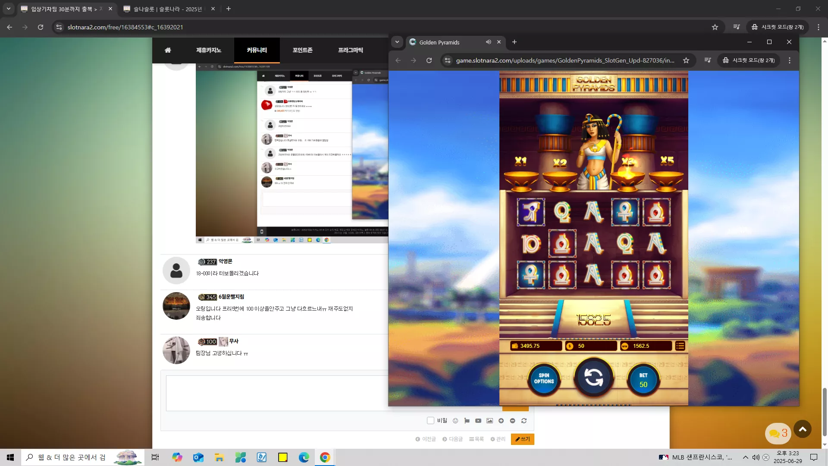Open the Windows notification center
Viewport: 828px width, 466px height.
point(814,457)
